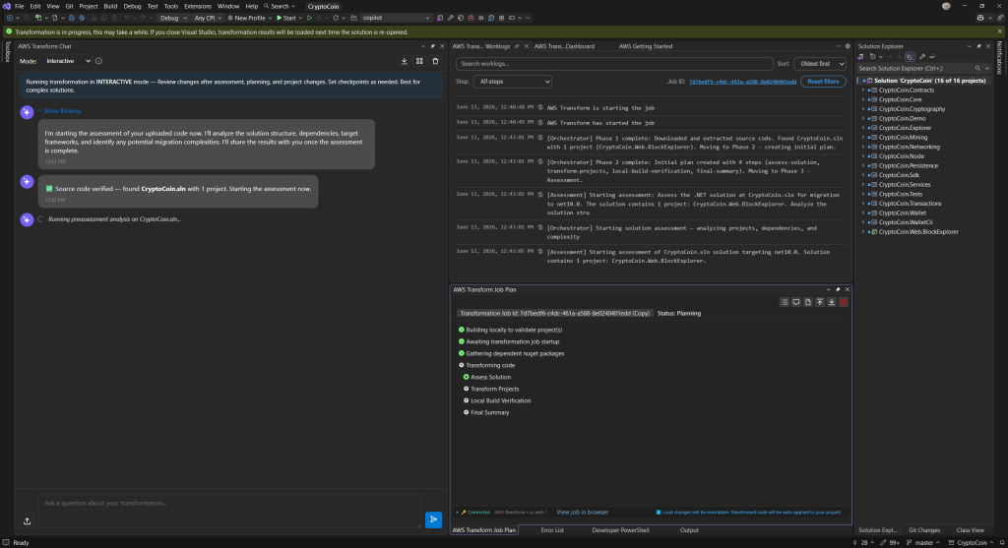Open the Git menu
Screen dimensions: 1008x548
pyautogui.click(x=69, y=7)
